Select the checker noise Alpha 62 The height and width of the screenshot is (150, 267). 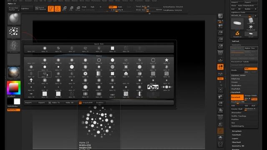point(126,94)
